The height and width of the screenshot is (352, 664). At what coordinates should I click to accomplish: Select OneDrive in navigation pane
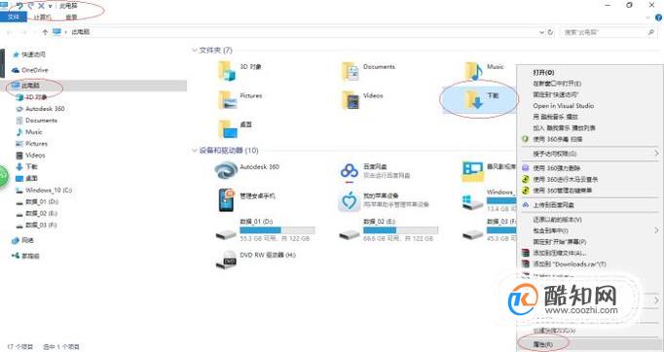tap(35, 70)
